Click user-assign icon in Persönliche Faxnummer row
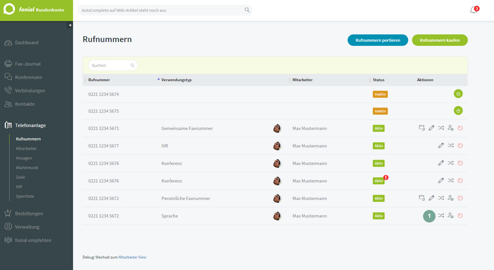Viewport: 494px width, 270px height. [450, 198]
